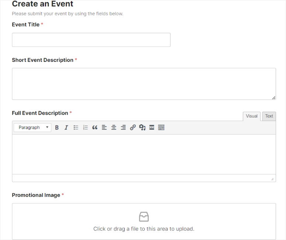This screenshot has width=286, height=240.
Task: Insert a numbered list
Action: [85, 128]
